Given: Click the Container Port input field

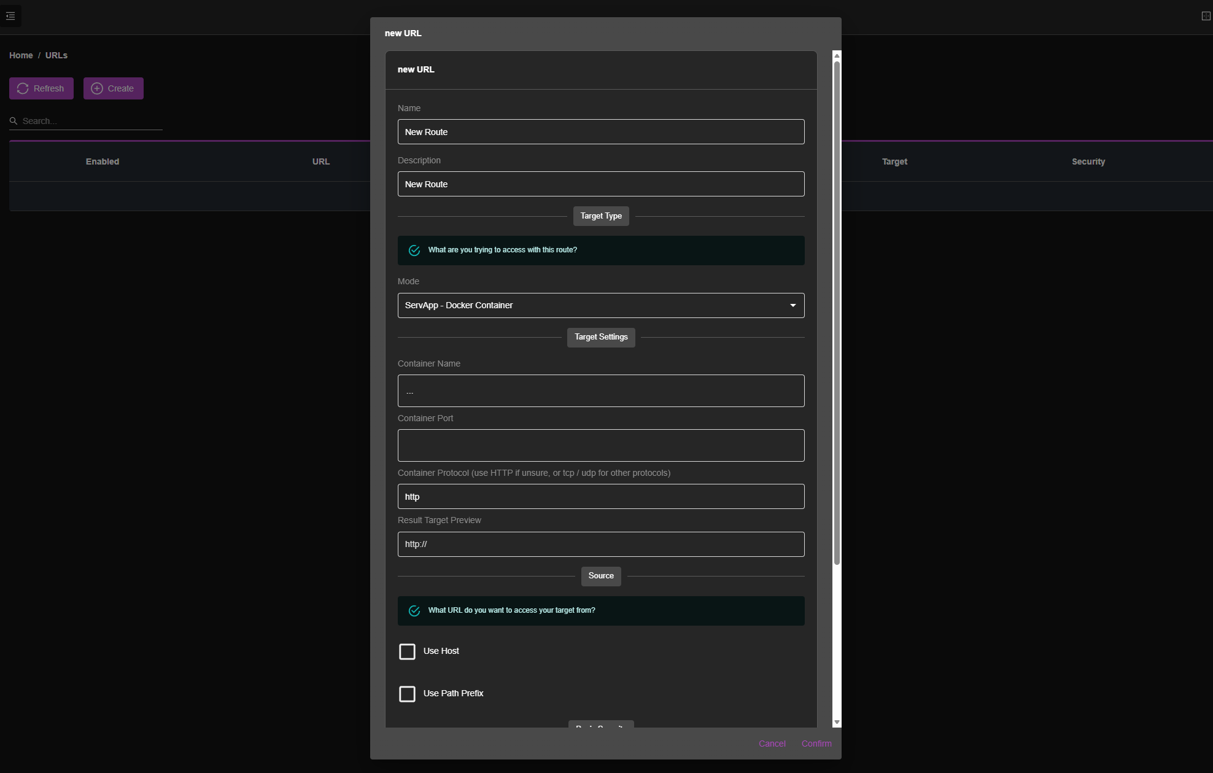Looking at the screenshot, I should 600,446.
